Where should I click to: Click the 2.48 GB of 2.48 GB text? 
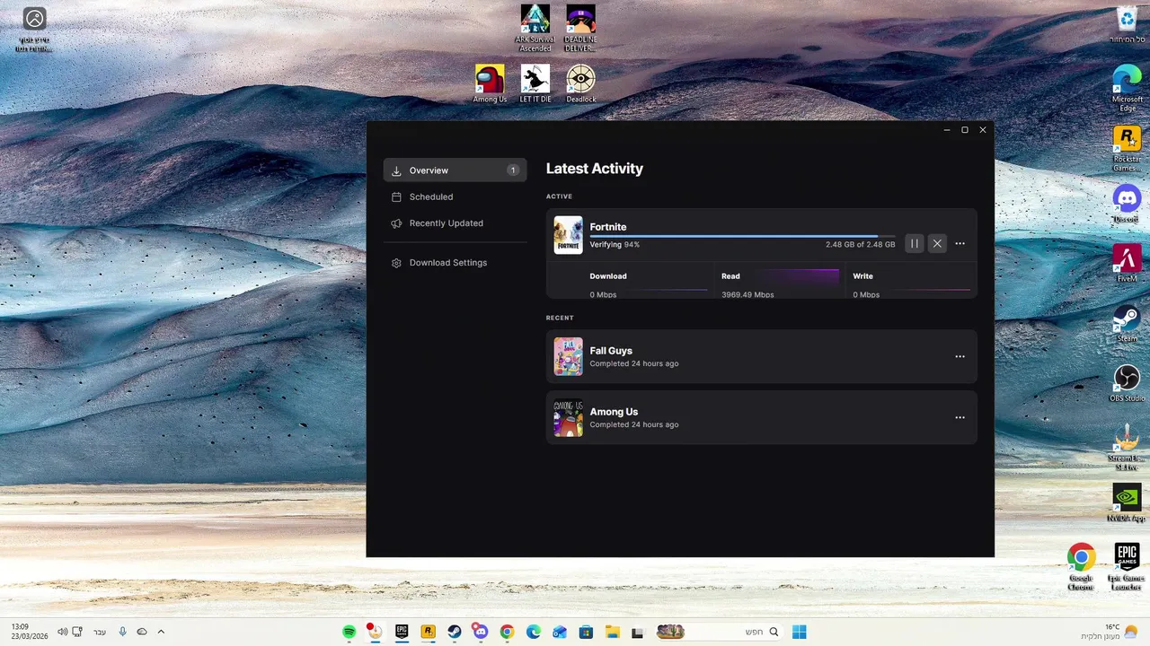(861, 244)
